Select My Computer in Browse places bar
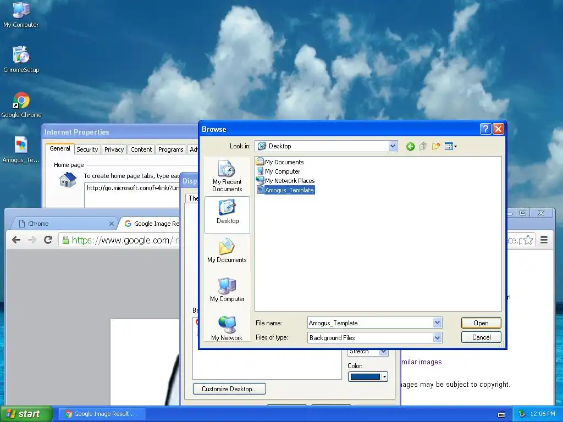563x422 pixels. tap(227, 290)
